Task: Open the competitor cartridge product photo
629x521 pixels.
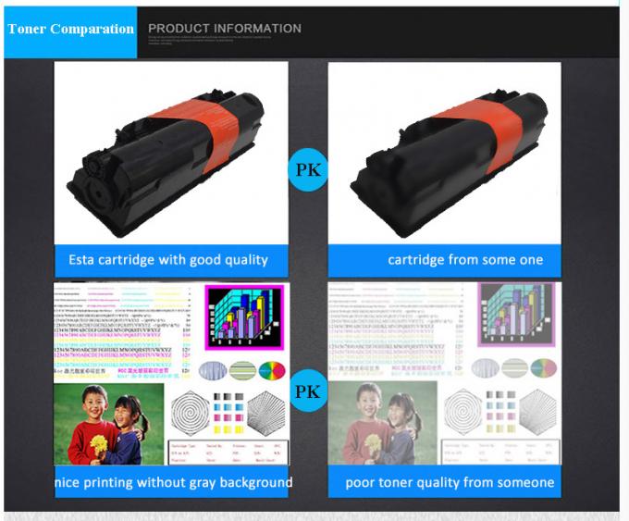Action: [x=445, y=153]
